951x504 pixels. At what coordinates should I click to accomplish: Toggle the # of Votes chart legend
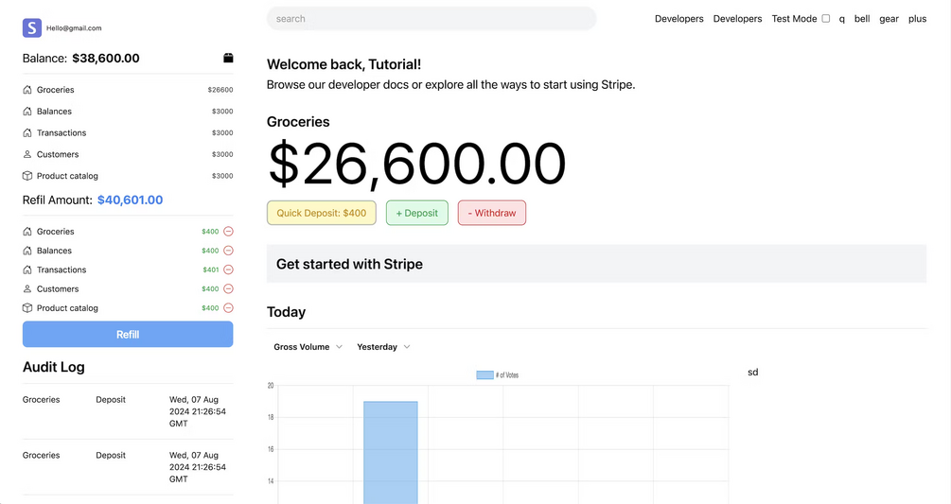[498, 375]
